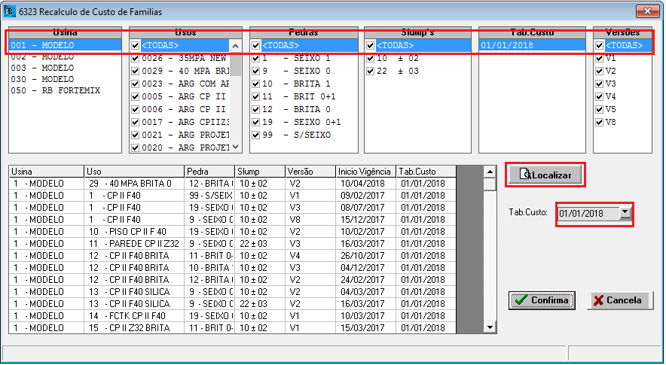Toggle <TODAS> checkbox in Versões list
Viewport: 666px width, 365px height.
tap(599, 45)
